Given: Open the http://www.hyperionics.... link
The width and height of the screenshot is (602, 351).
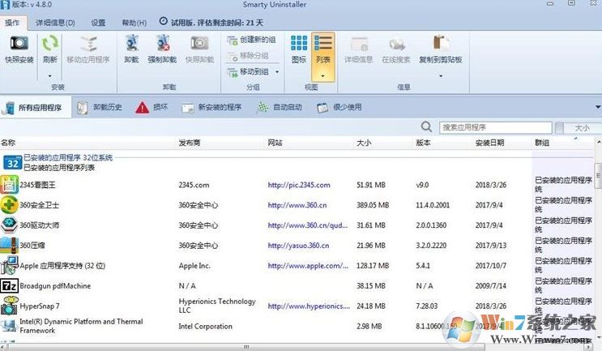Looking at the screenshot, I should tap(309, 306).
